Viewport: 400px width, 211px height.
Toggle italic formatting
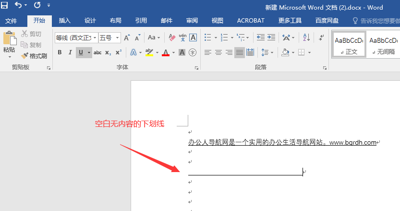[x=70, y=52]
